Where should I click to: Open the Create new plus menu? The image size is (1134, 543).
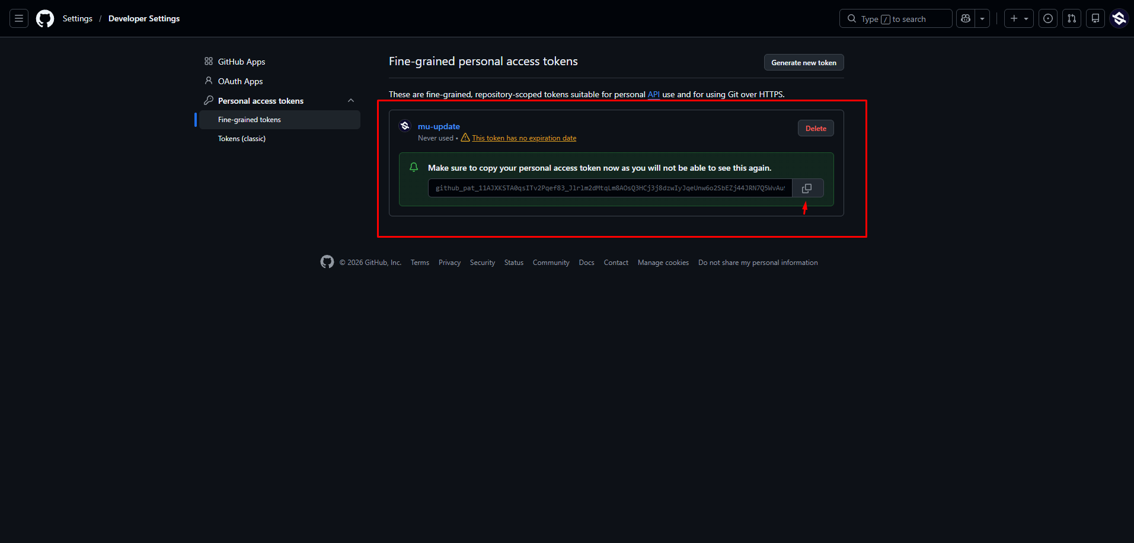(x=1018, y=18)
